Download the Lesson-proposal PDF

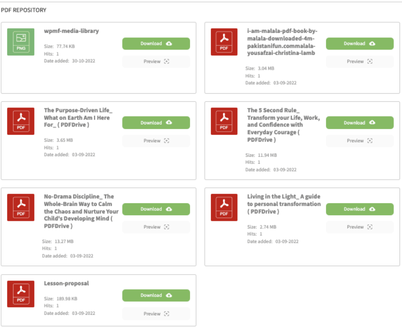156,295
